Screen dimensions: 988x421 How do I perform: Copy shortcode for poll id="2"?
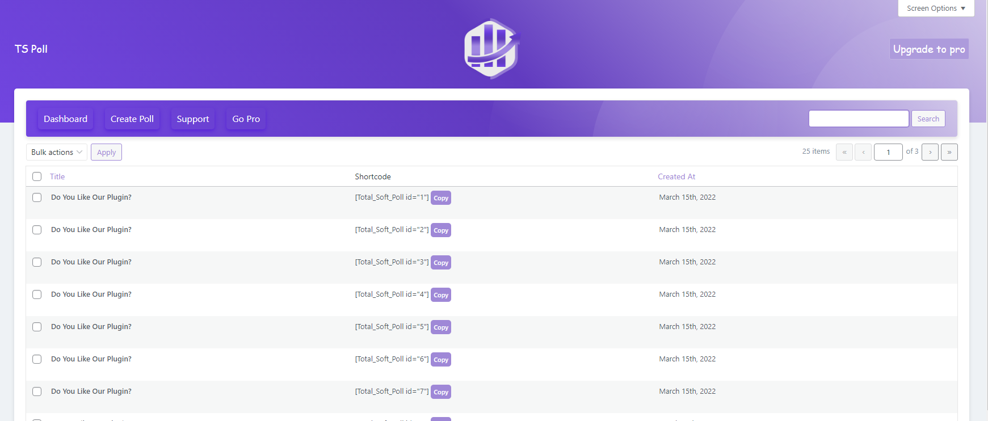(x=441, y=230)
